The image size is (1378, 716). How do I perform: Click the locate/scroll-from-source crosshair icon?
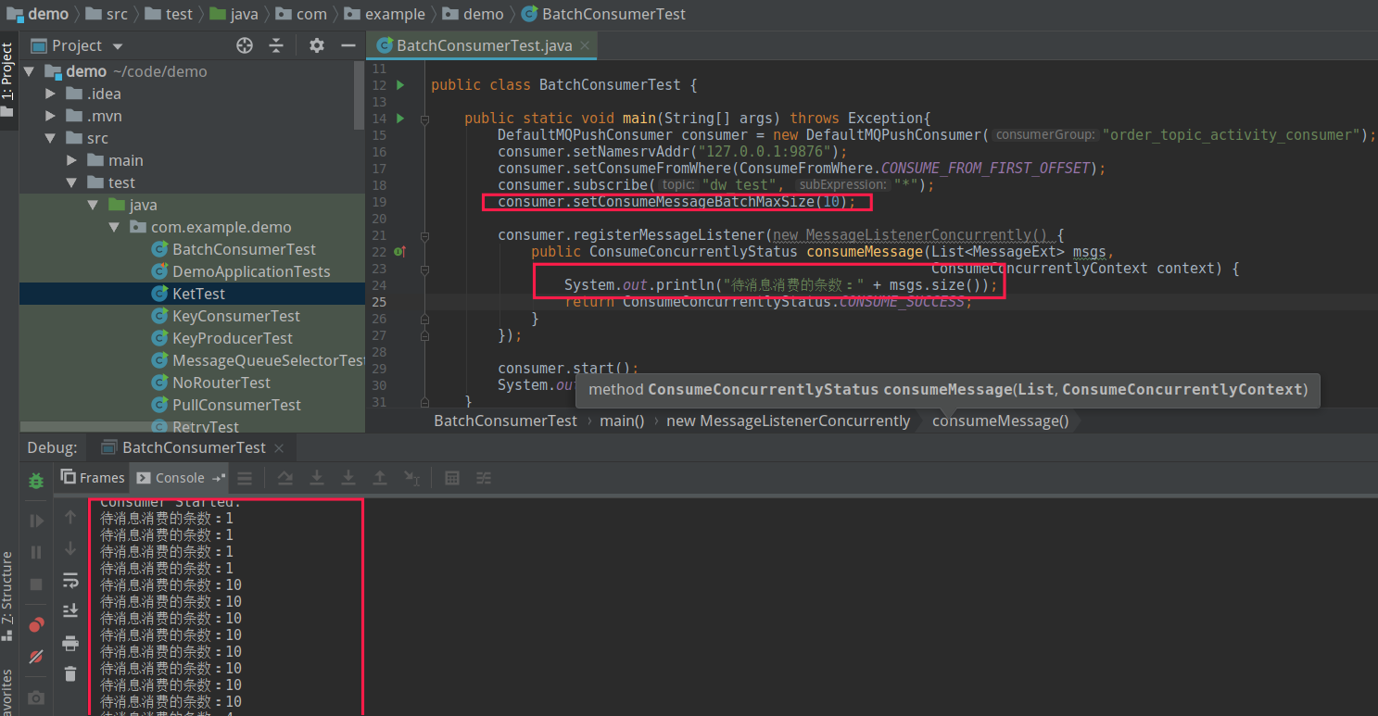point(245,45)
